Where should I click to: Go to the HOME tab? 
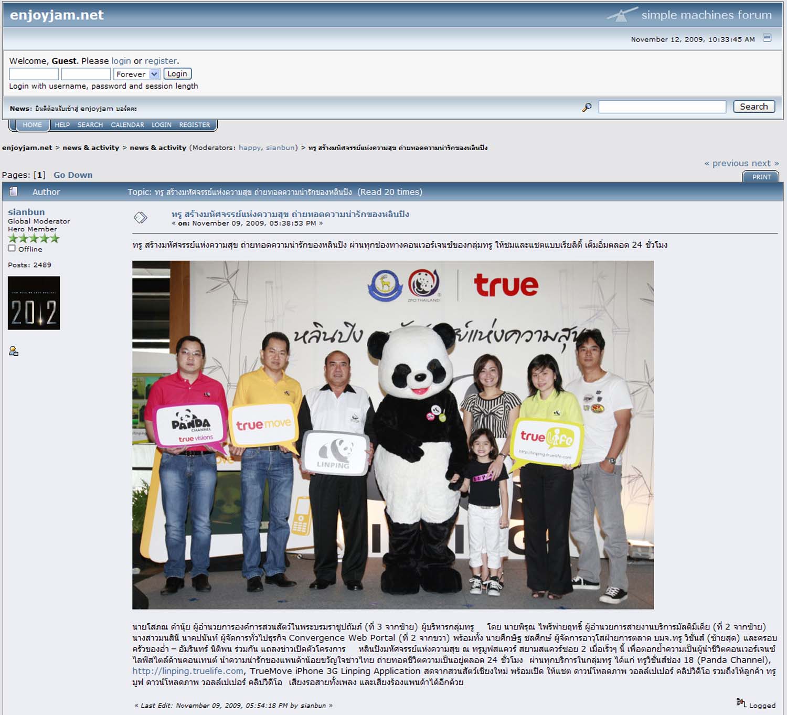pos(32,125)
